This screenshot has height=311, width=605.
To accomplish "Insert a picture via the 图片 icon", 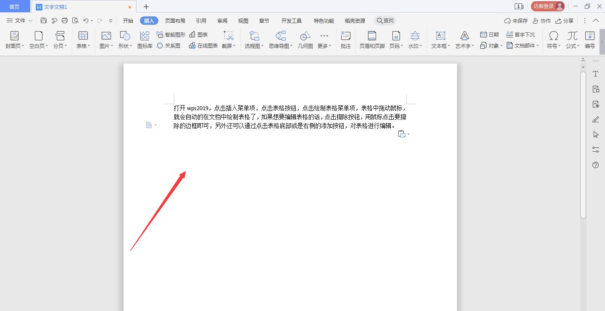I will point(105,40).
